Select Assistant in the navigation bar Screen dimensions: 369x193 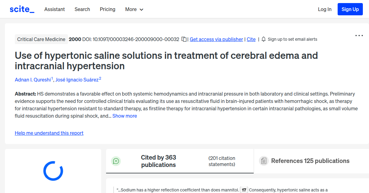click(54, 9)
